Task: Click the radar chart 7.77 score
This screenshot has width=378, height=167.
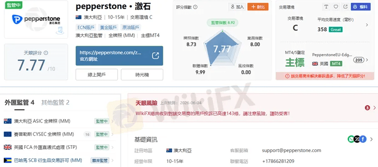Action: (x=222, y=49)
